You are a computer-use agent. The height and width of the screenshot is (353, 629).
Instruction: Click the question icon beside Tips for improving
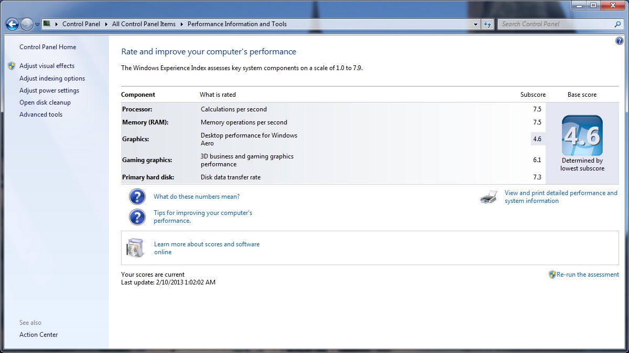pos(137,217)
